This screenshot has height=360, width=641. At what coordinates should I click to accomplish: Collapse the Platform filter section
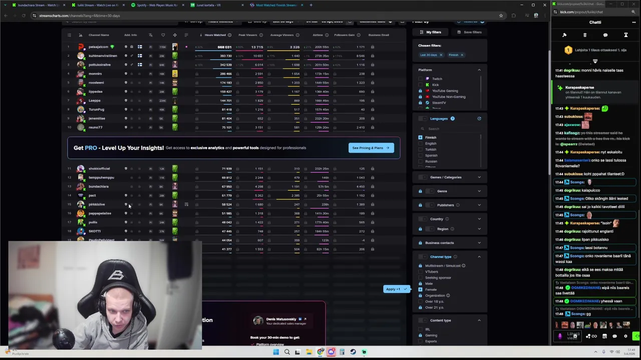tap(479, 70)
